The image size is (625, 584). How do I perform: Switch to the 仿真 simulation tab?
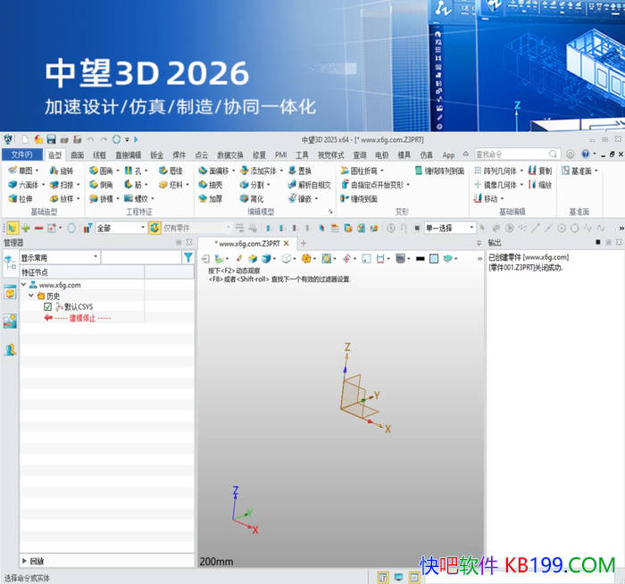coord(426,155)
